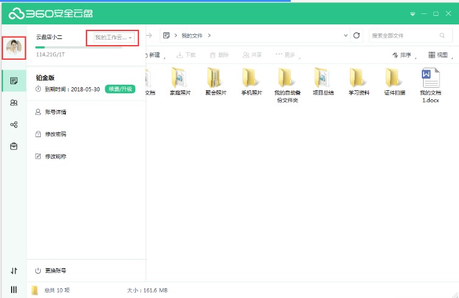
Task: Select the 我的自动备份文件夹 folder
Action: [287, 85]
